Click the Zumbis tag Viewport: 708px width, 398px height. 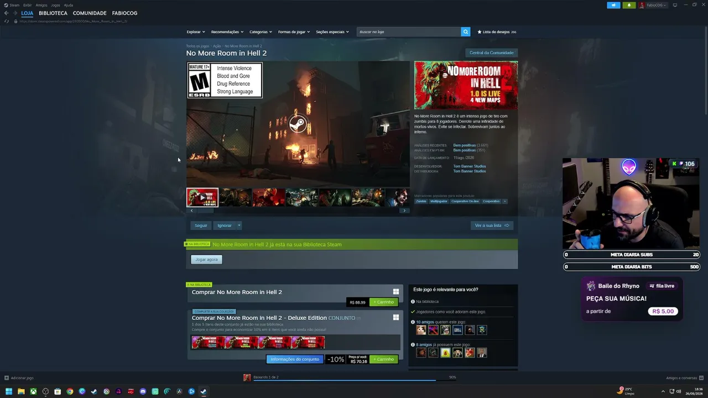421,201
